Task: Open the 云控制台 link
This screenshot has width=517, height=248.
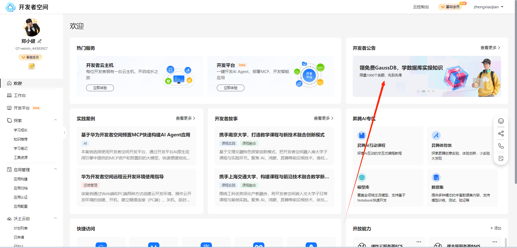Action: 421,7
